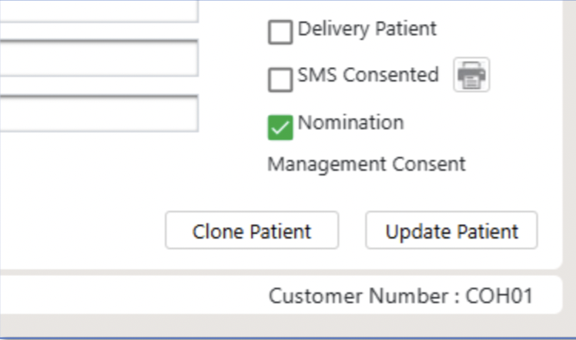The width and height of the screenshot is (576, 340).
Task: Toggle the white checkmark in Nomination box
Action: click(280, 127)
